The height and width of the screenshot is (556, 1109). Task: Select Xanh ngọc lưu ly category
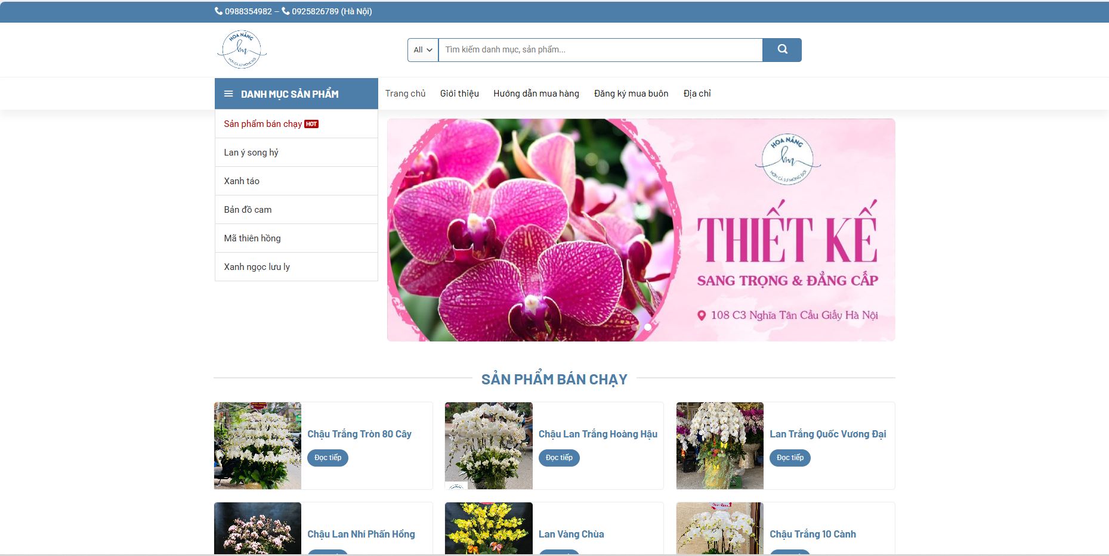296,267
